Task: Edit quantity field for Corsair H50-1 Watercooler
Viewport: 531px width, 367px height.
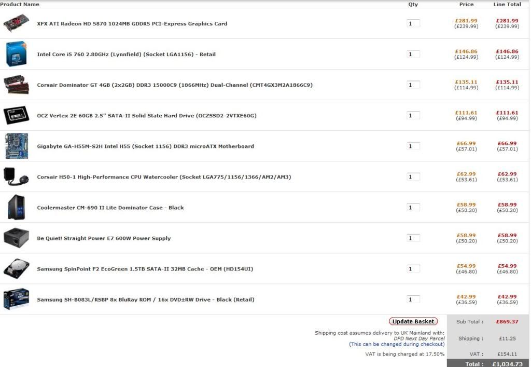Action: click(413, 176)
